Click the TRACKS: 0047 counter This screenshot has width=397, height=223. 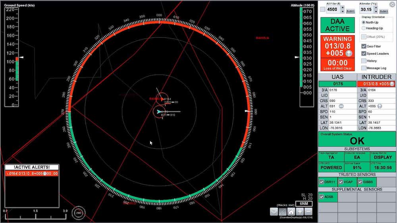click(x=285, y=205)
